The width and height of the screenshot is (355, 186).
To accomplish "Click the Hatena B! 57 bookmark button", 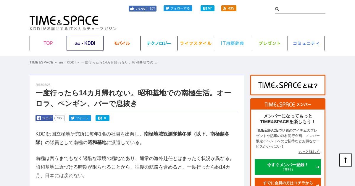I will click(207, 8).
